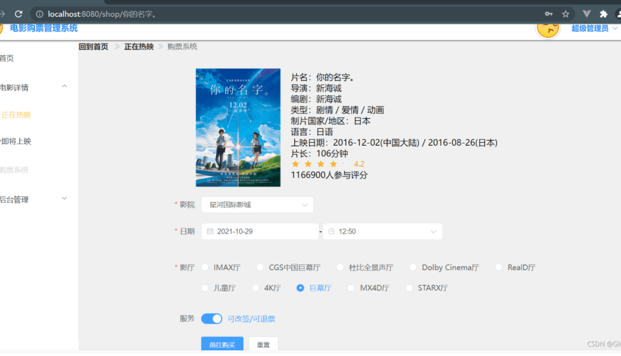Click the 类型:剧情 / 爱情 / 动画 line
621x356 pixels.
337,110
